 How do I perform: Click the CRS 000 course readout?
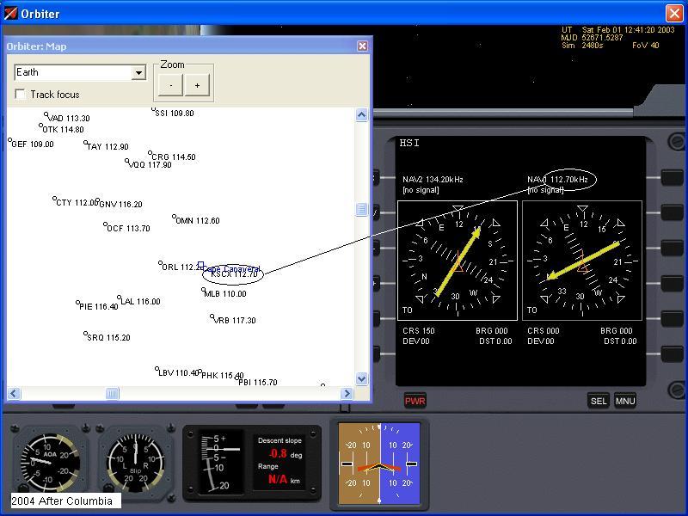544,331
